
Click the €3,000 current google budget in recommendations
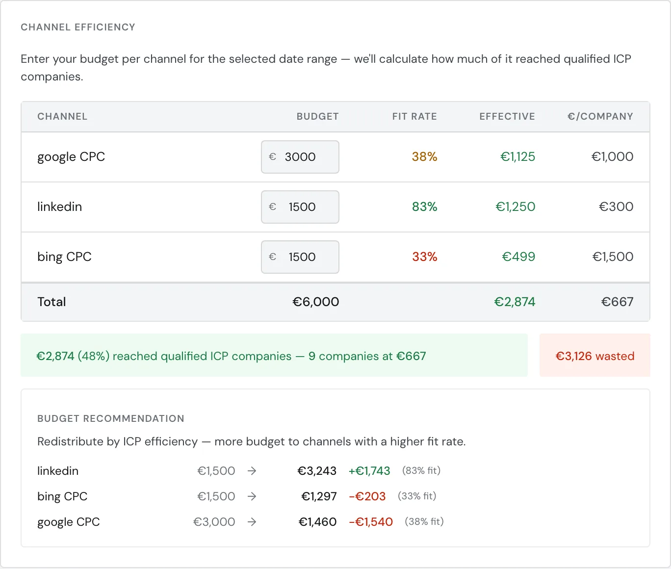click(214, 522)
